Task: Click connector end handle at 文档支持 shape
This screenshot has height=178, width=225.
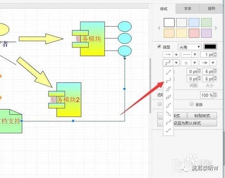Action: tap(22, 121)
